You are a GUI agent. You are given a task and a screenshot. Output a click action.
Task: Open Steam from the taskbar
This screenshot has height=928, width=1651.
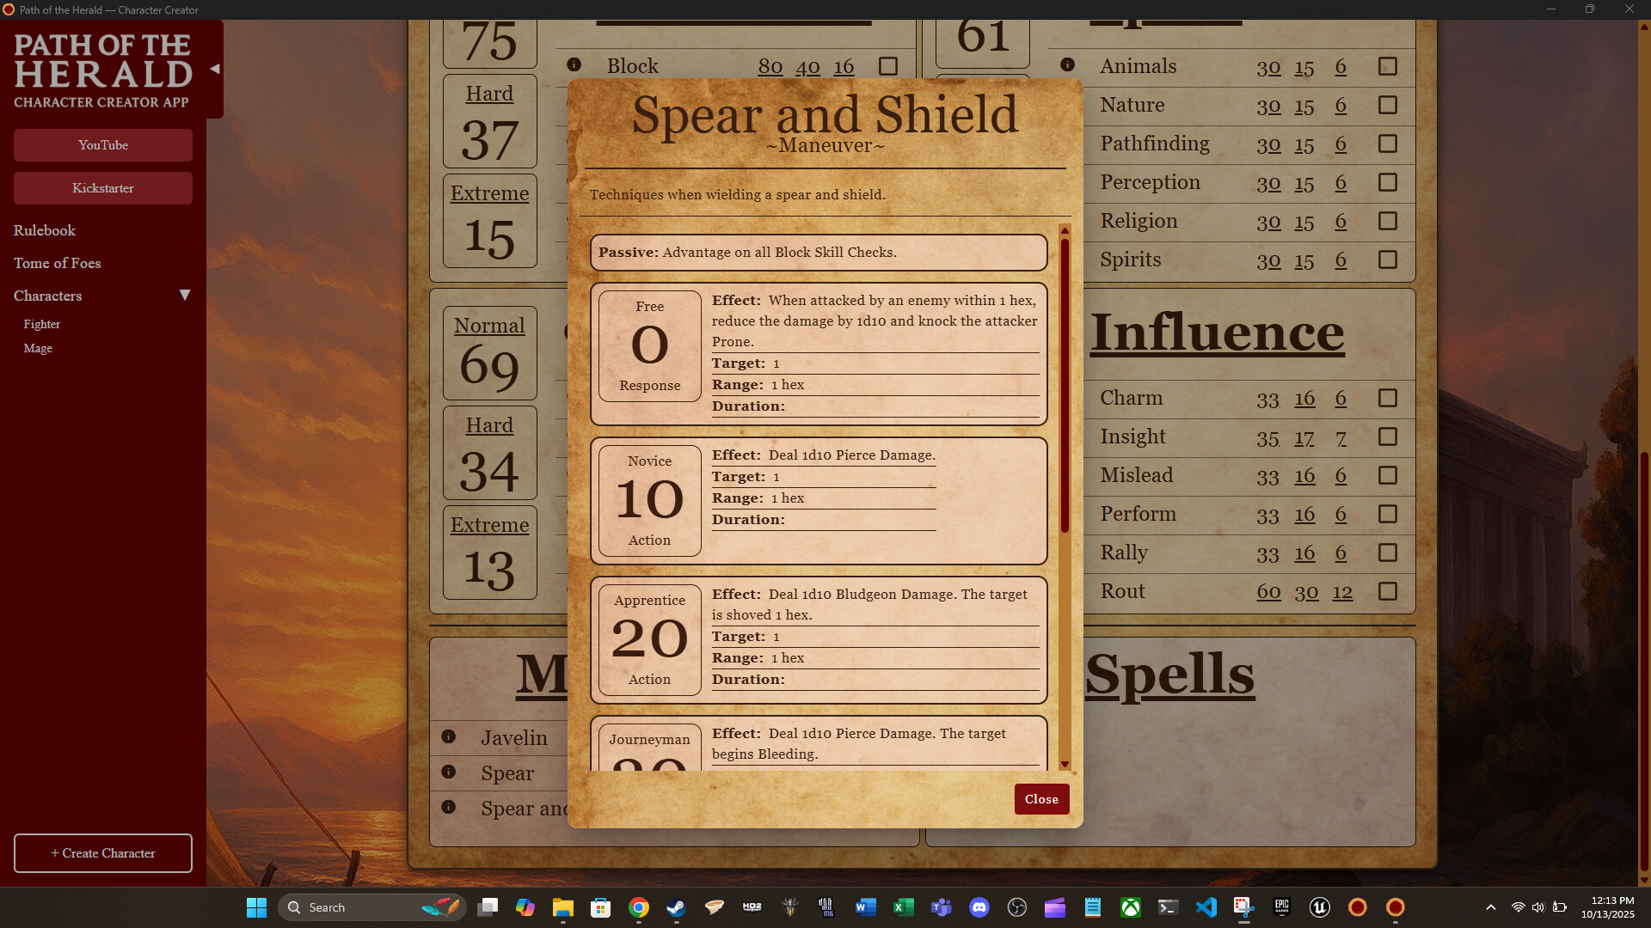click(x=675, y=907)
